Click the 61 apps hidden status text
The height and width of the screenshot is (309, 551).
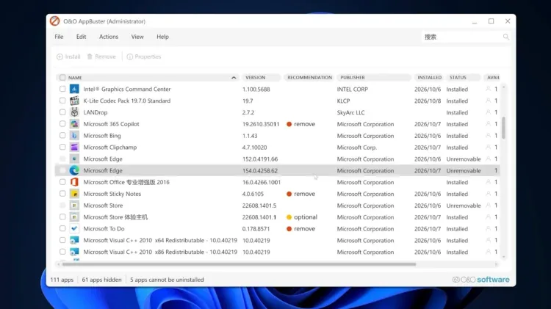[x=101, y=280]
